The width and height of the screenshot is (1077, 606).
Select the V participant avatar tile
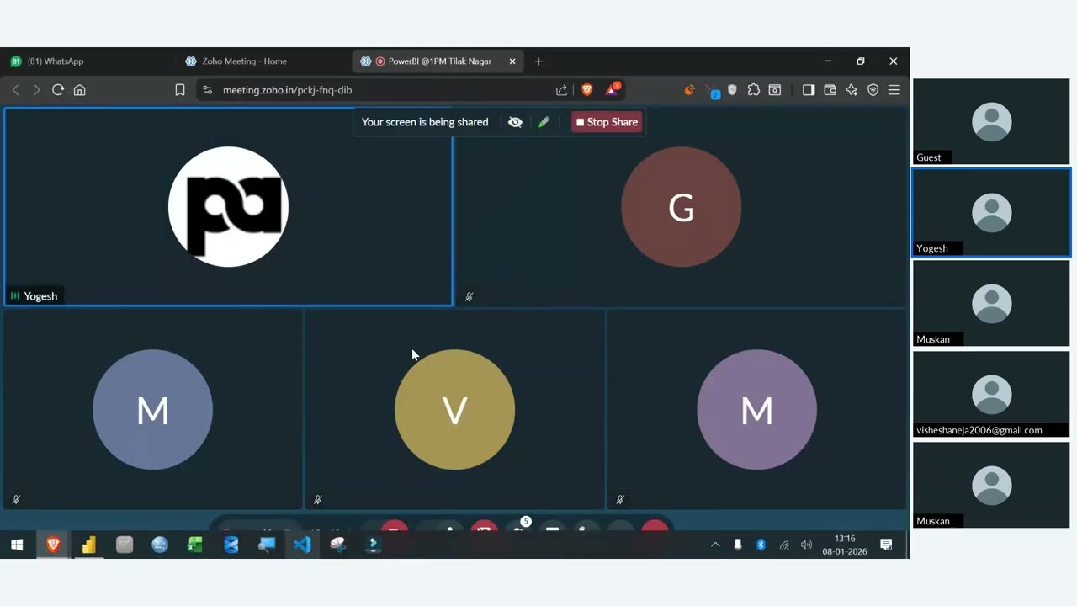(454, 410)
